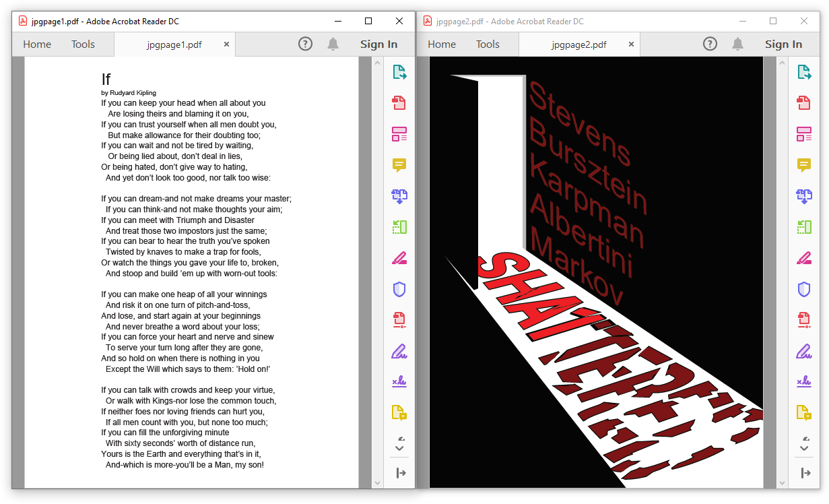Click Sign In in jpgpage1 window
Screen dimensions: 829x504
tap(379, 44)
